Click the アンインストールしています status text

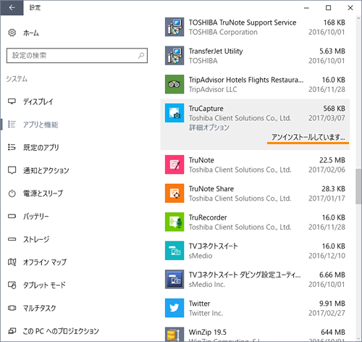308,137
